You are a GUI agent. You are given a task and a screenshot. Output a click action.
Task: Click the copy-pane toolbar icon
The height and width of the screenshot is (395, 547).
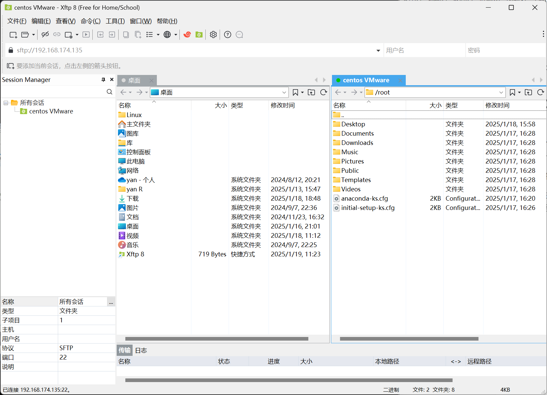point(126,34)
